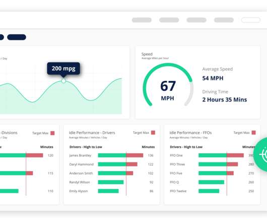This screenshot has width=267, height=223.
Task: Click the Average Speed label
Action: tap(218, 69)
